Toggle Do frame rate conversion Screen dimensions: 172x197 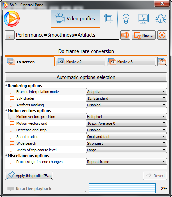[86, 51]
